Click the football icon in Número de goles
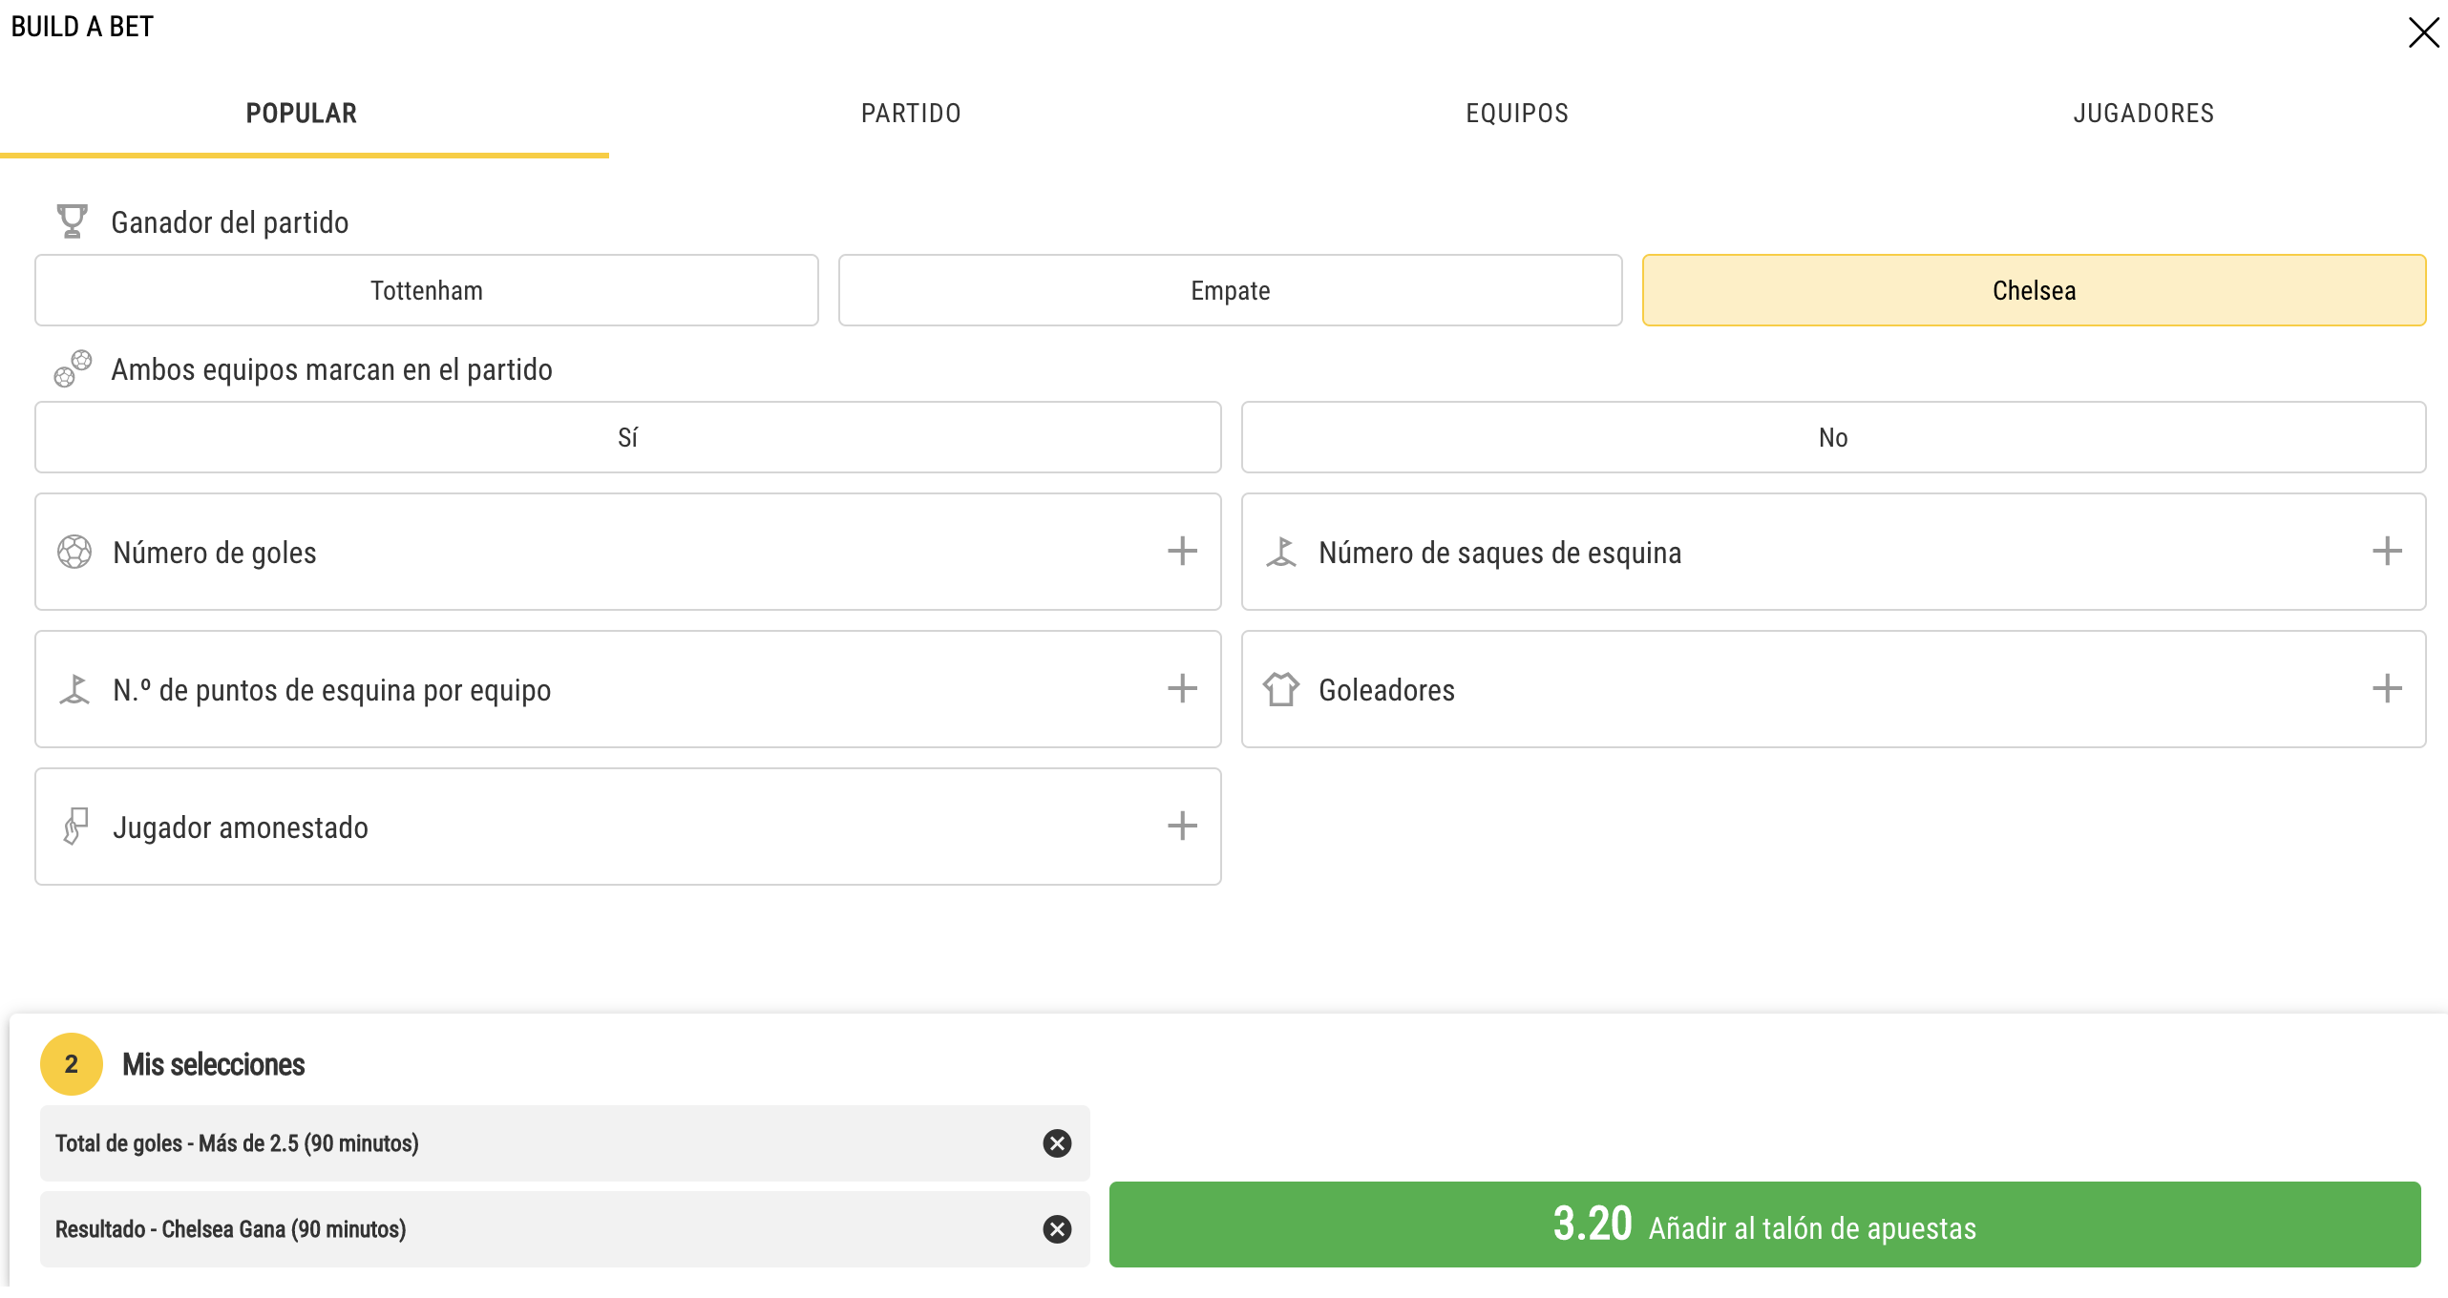 (x=74, y=552)
